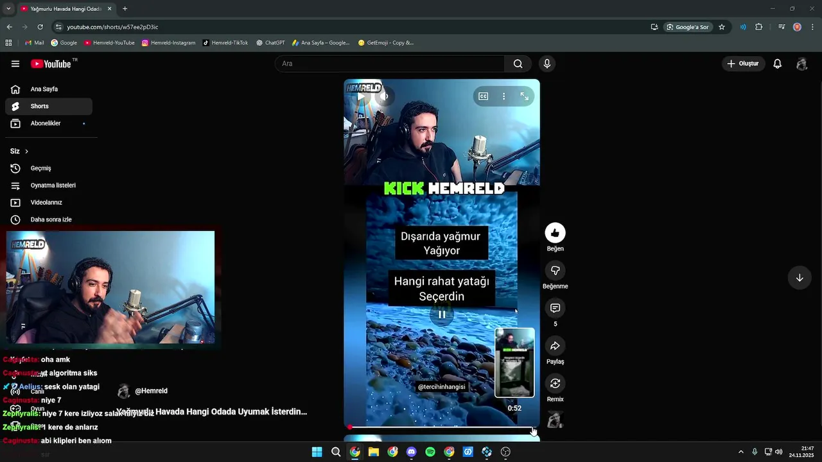Screen dimensions: 822x462
Task: Open the Hemreld-YouTube bookmark
Action: 109,43
